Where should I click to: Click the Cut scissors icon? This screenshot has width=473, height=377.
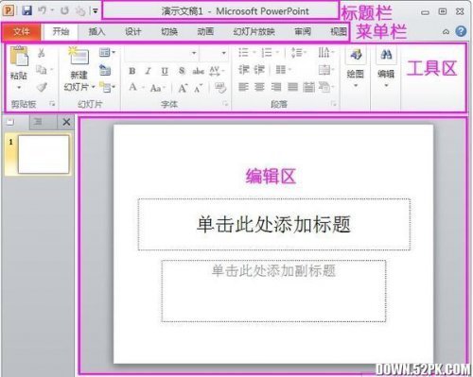(x=41, y=53)
